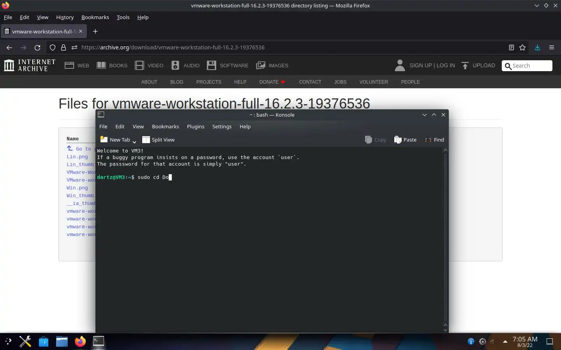Open VOLUNTEER link

coord(374,82)
